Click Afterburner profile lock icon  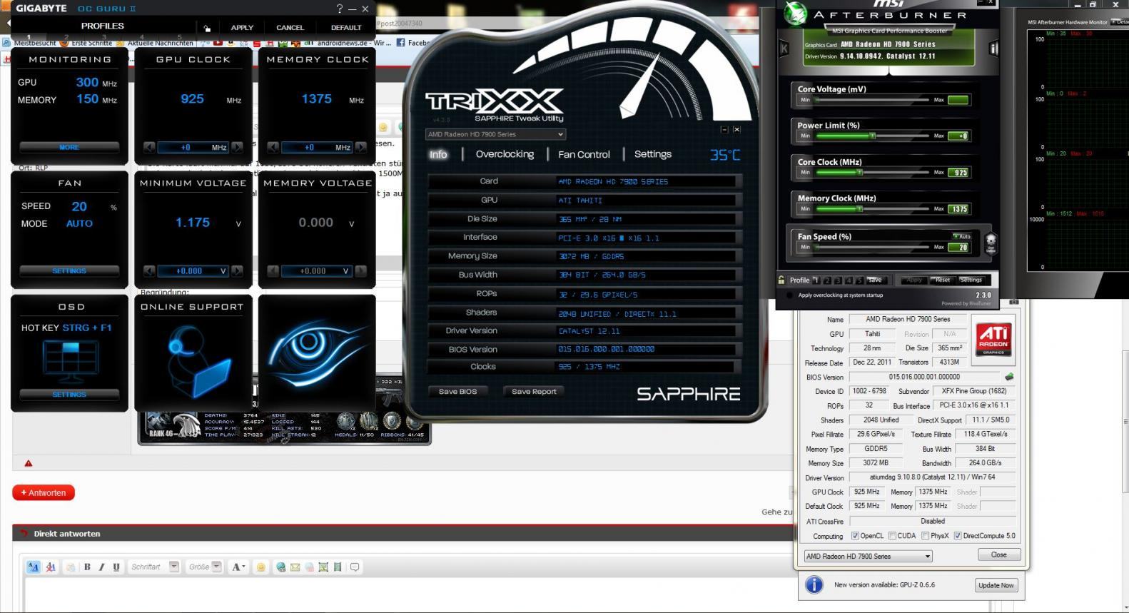(x=783, y=280)
